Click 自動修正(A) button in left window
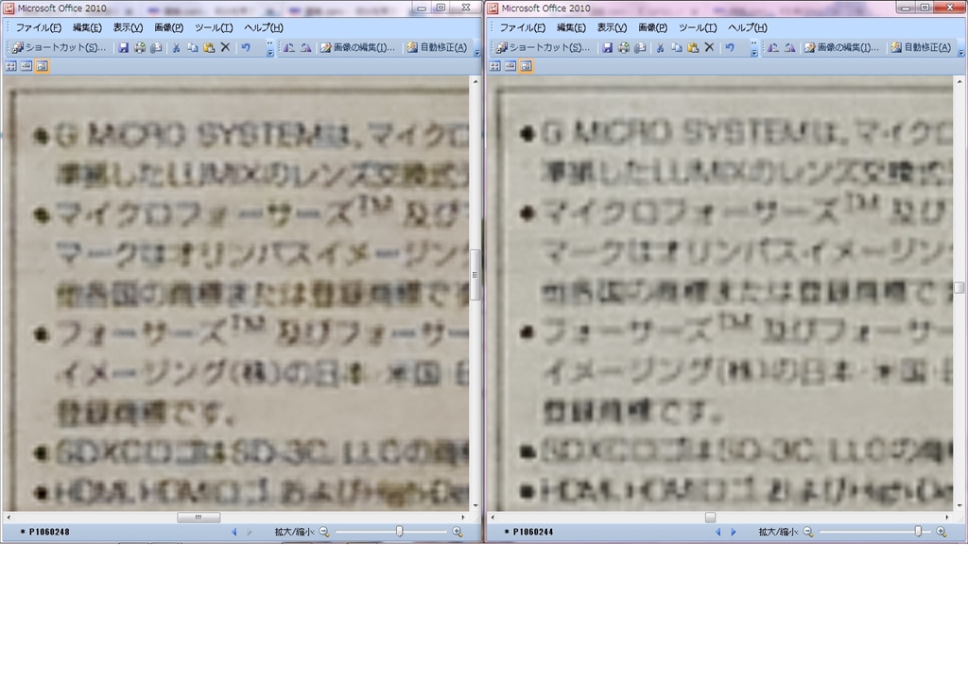 (437, 47)
